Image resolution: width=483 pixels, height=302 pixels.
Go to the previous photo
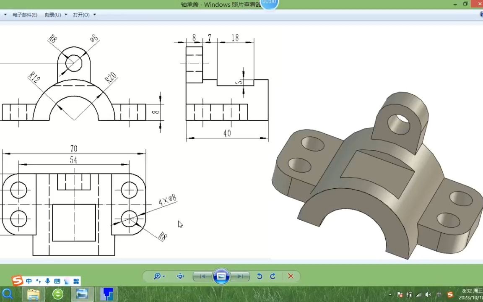(x=203, y=276)
